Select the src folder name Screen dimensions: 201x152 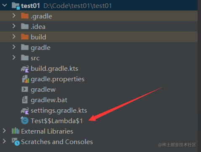tap(35, 58)
